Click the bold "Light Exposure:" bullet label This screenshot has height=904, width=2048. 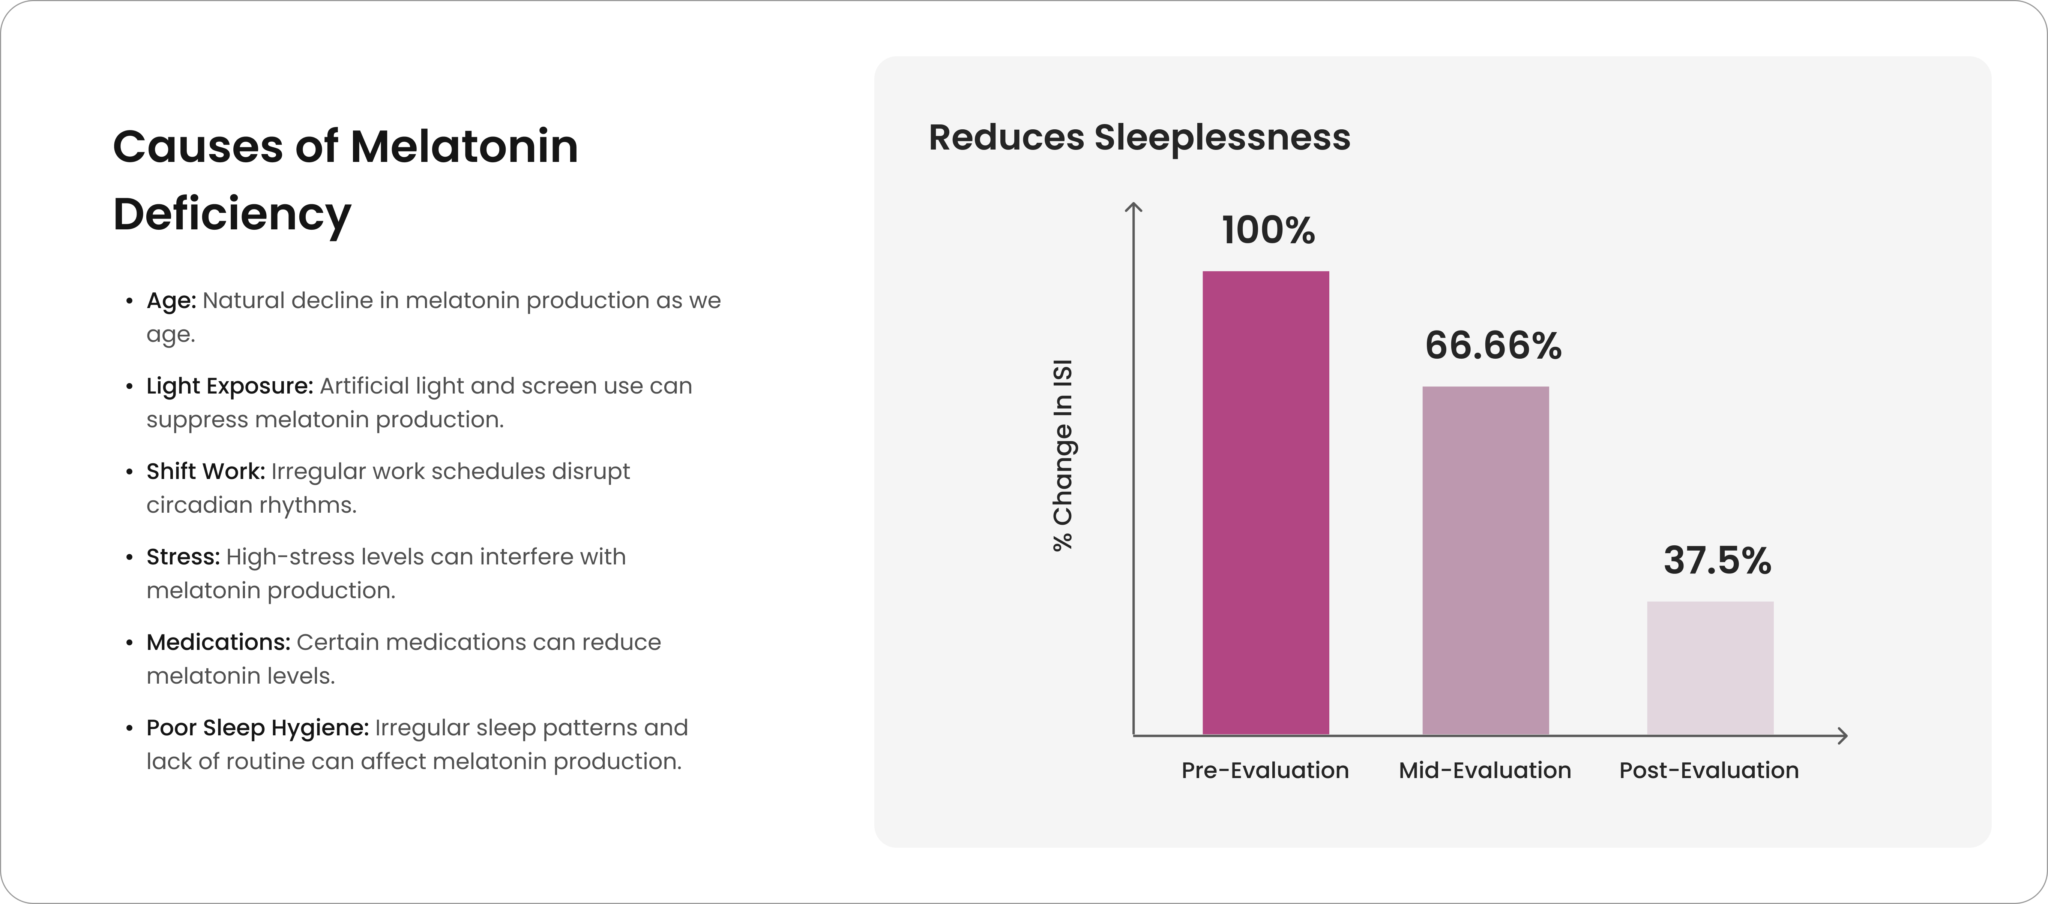pyautogui.click(x=229, y=386)
